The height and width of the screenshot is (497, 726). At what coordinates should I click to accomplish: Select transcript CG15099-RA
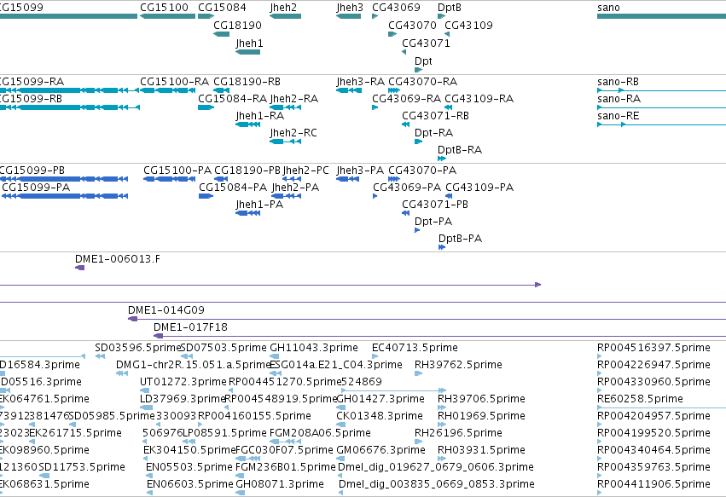[x=69, y=90]
